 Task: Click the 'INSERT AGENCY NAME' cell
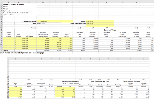tap(13, 5)
